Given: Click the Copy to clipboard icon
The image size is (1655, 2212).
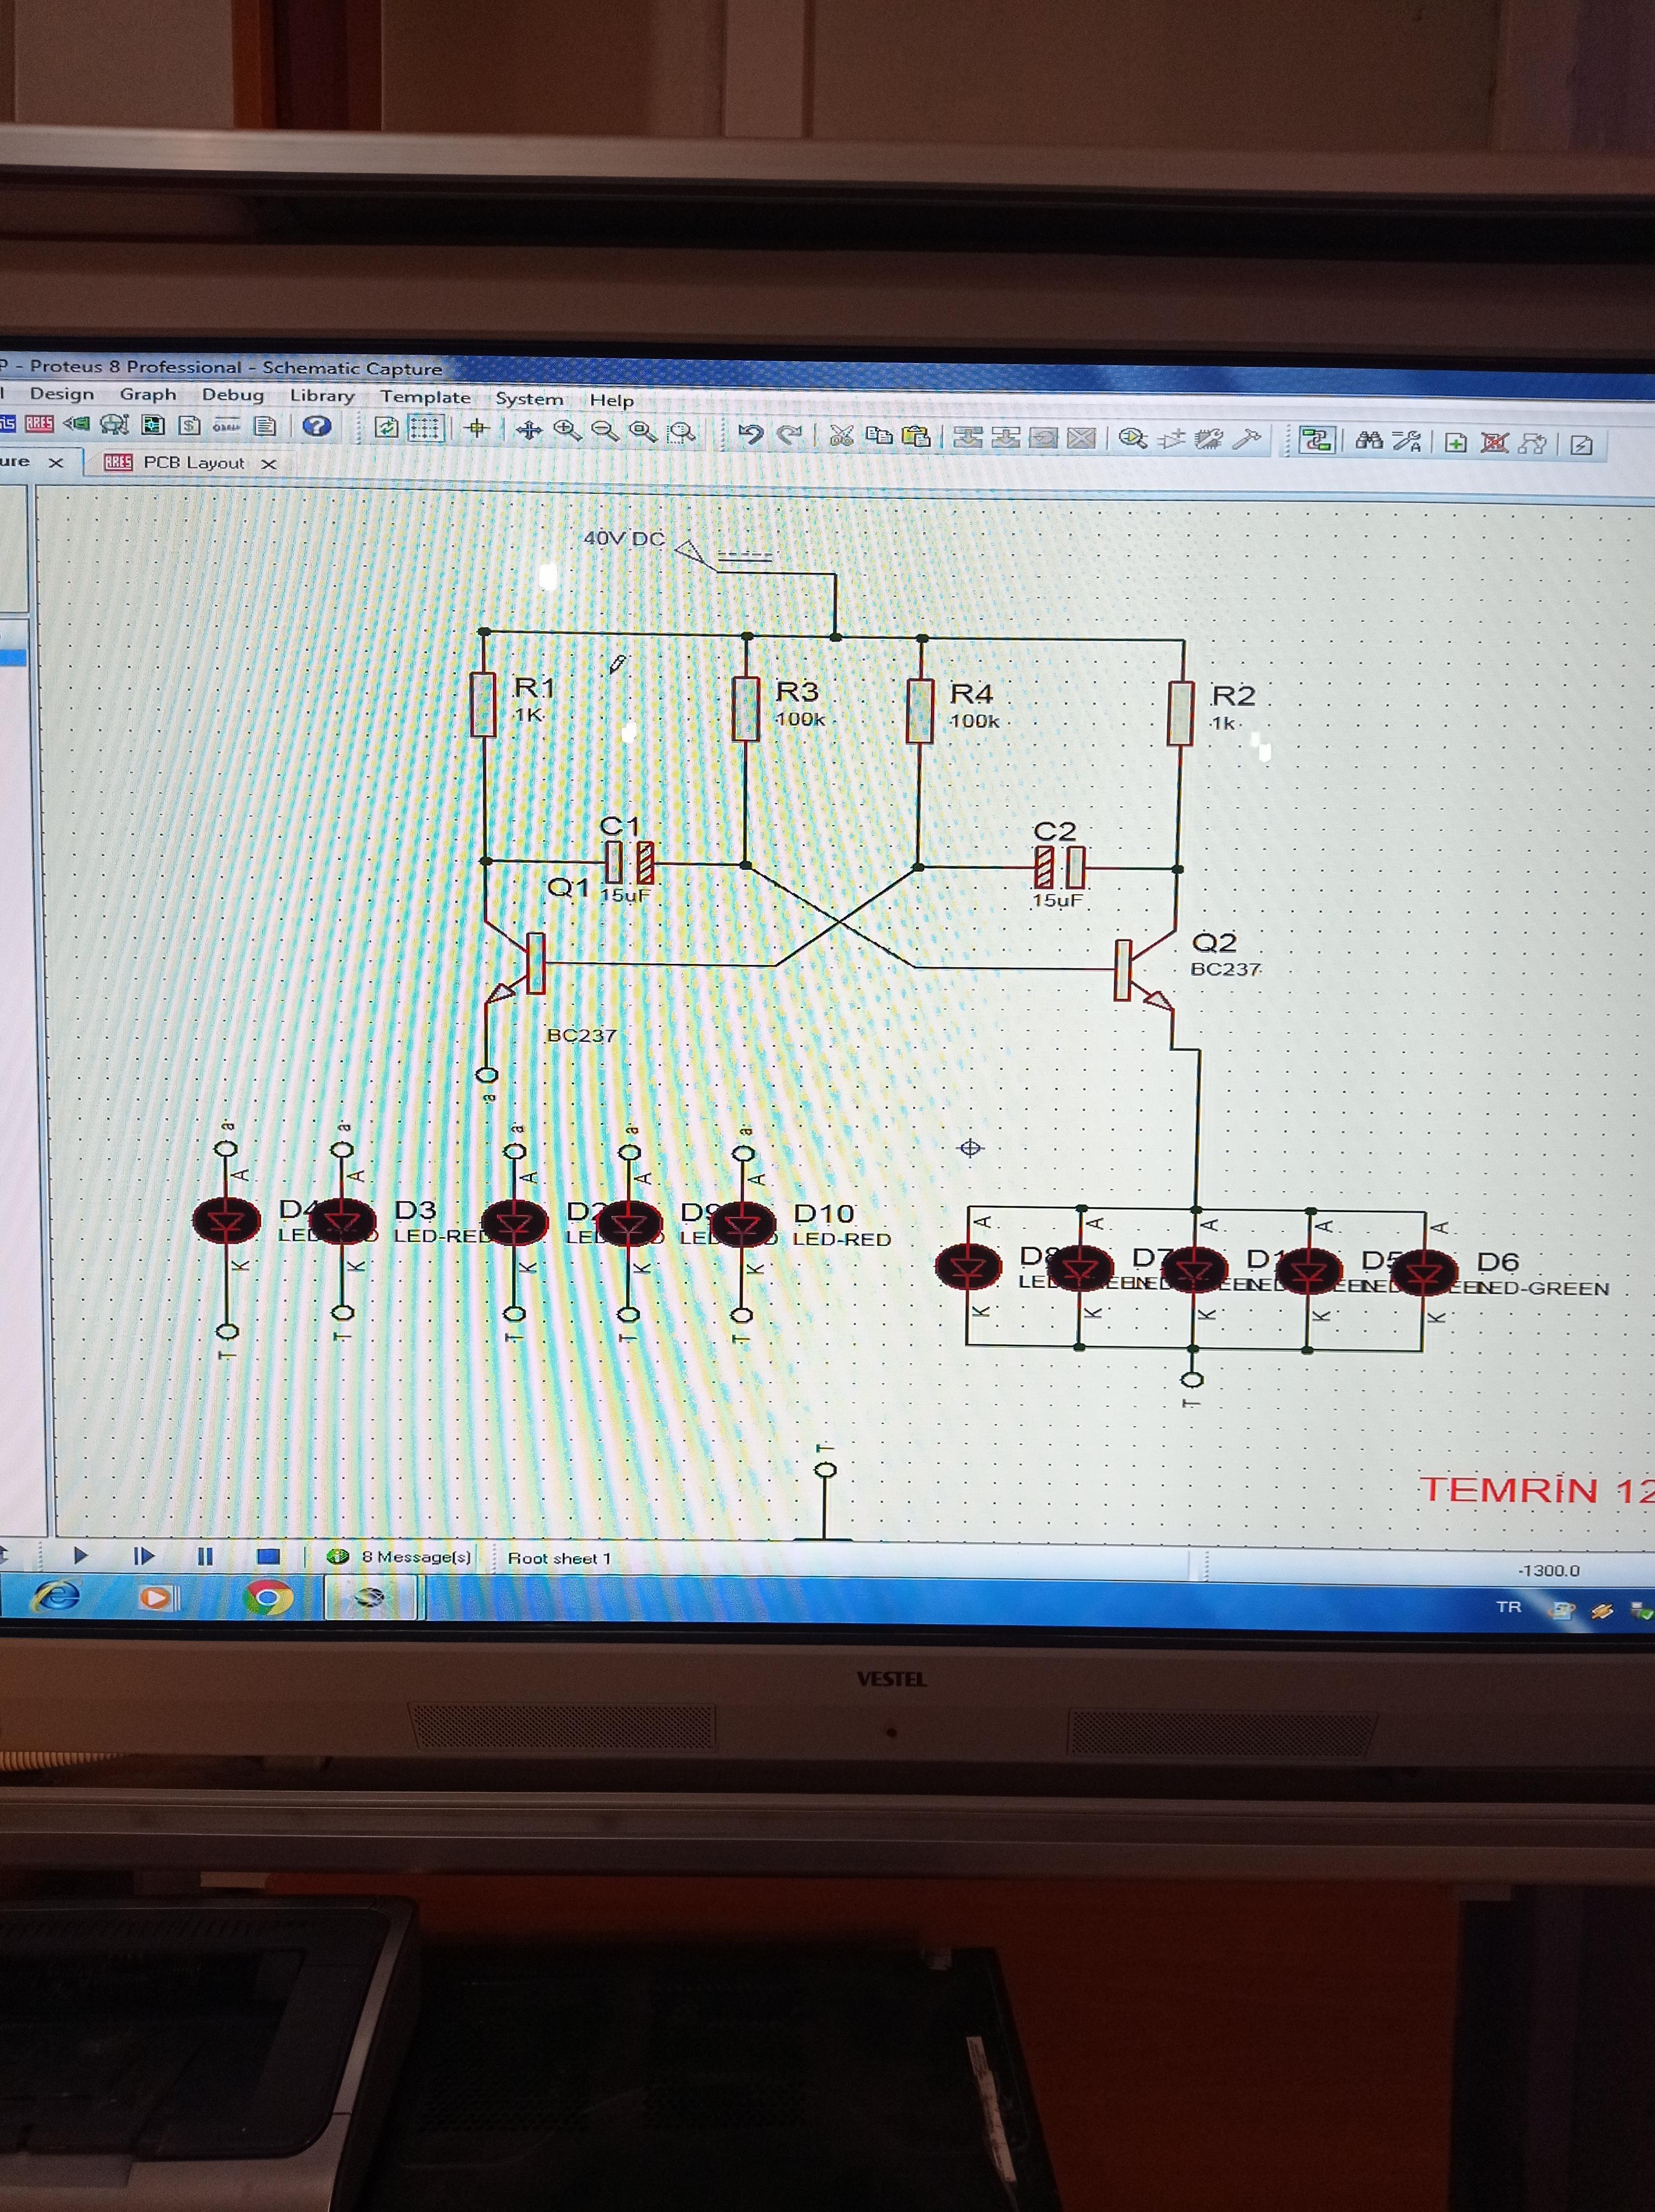Looking at the screenshot, I should pos(878,436).
